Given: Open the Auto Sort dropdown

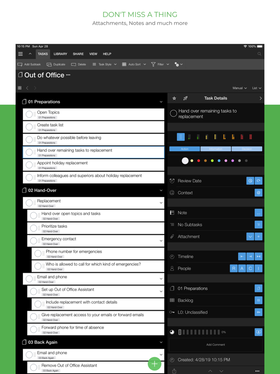Looking at the screenshot, I should pos(134,64).
